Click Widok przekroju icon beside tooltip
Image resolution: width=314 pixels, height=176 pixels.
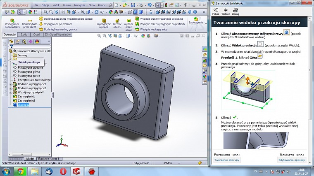[5, 60]
